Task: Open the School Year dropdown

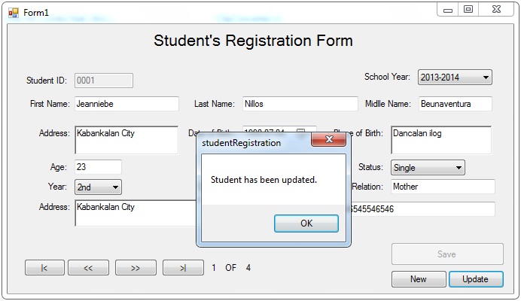Action: pos(455,78)
